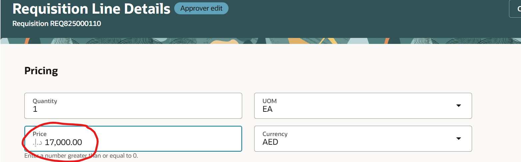Click the UOM field label
The image size is (521, 162).
point(269,101)
